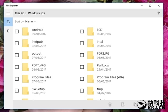The height and width of the screenshot is (112, 168).
Task: Maximize the File Explorer window
Action: (150, 6)
